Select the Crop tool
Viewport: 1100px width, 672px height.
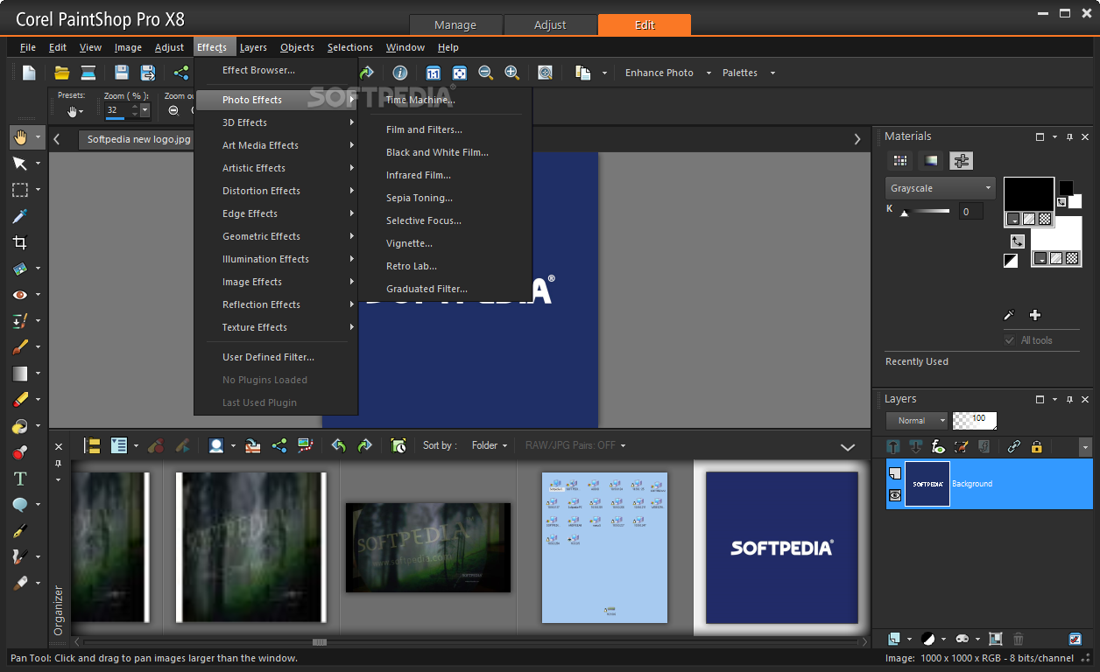[20, 242]
